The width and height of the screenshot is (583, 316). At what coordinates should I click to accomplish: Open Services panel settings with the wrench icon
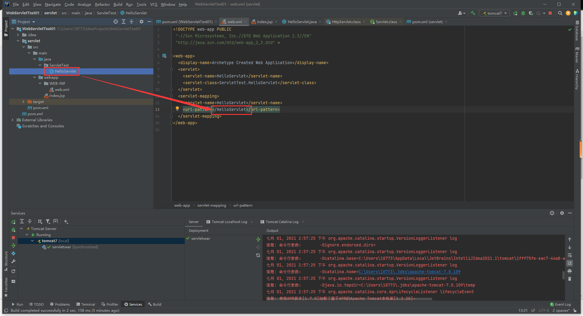14,261
